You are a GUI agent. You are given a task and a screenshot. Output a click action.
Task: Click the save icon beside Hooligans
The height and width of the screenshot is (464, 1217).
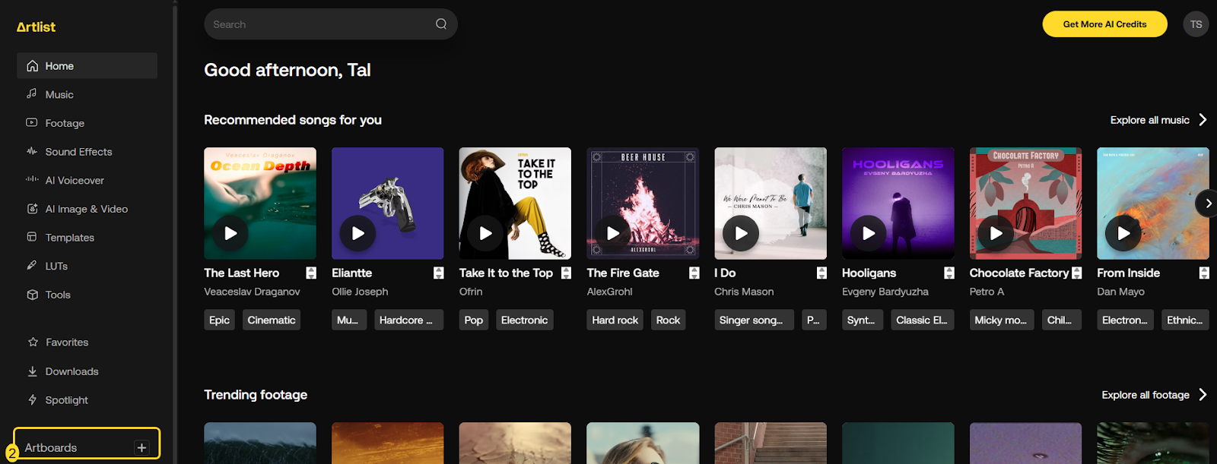(948, 273)
